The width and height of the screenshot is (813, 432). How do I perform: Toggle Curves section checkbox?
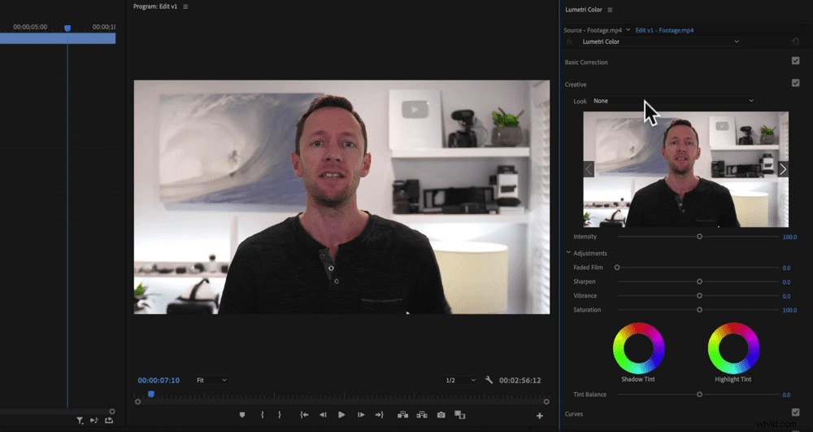pyautogui.click(x=795, y=412)
